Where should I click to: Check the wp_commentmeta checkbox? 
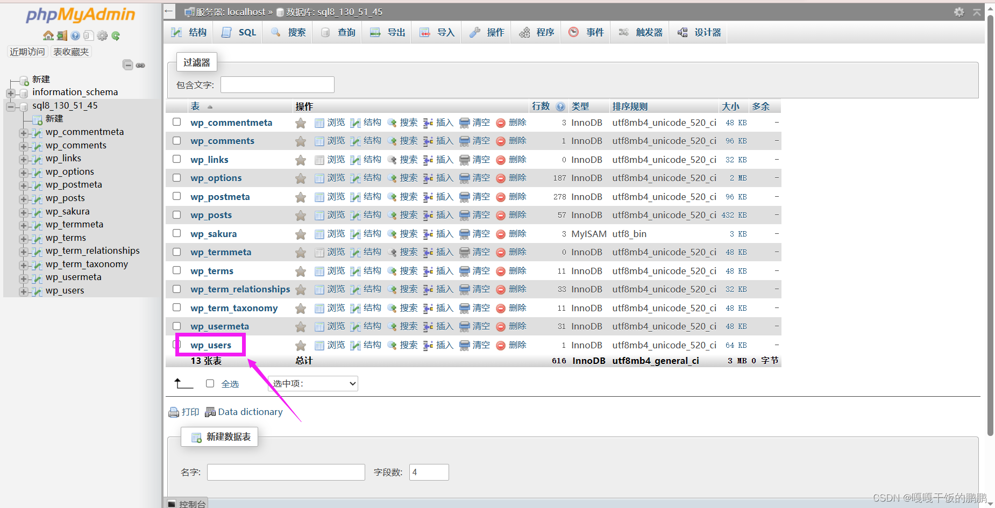click(176, 122)
